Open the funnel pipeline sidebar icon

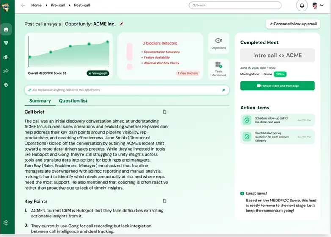click(x=6, y=43)
